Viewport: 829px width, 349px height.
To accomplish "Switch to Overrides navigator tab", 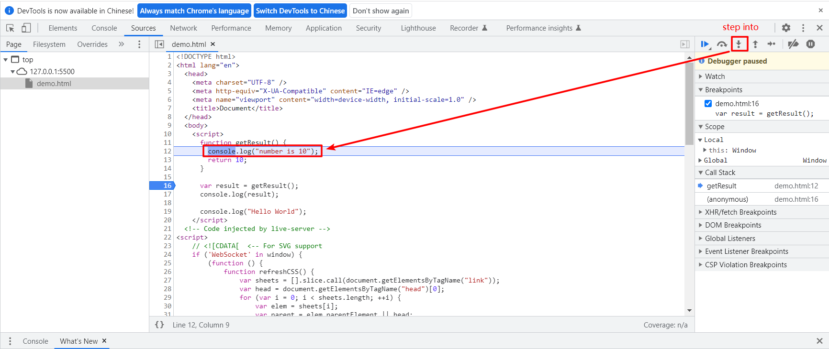I will (92, 44).
